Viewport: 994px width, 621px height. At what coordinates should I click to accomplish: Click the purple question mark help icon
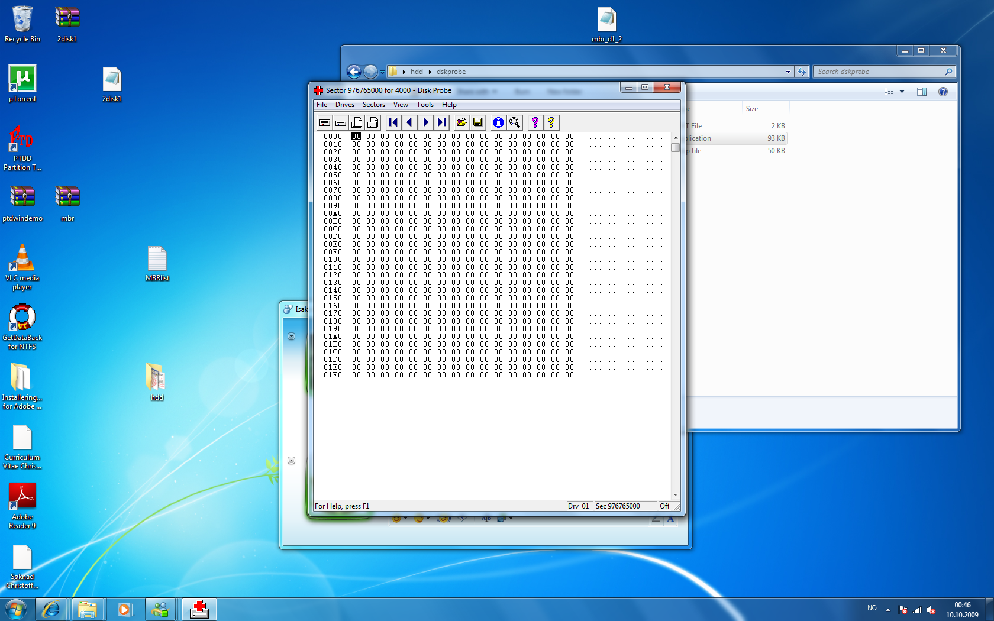535,122
